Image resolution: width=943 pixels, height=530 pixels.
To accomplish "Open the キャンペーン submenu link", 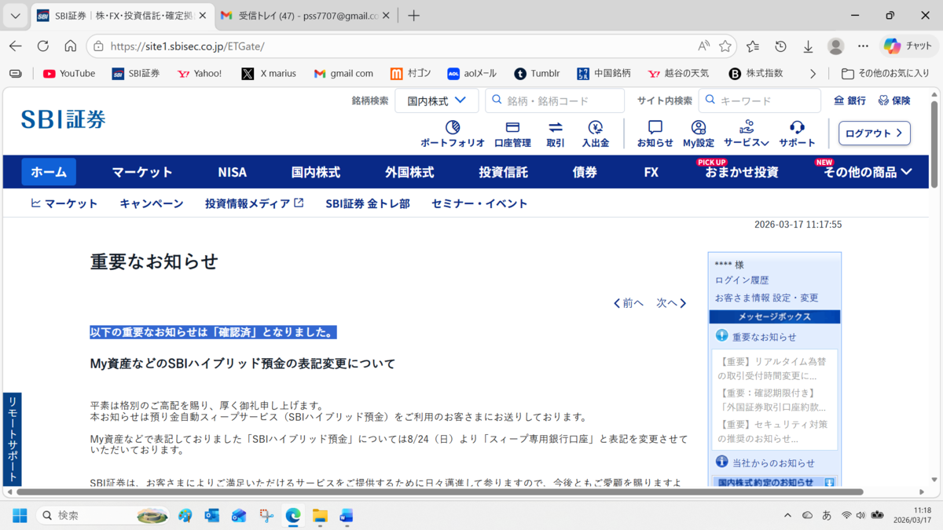I will (152, 203).
